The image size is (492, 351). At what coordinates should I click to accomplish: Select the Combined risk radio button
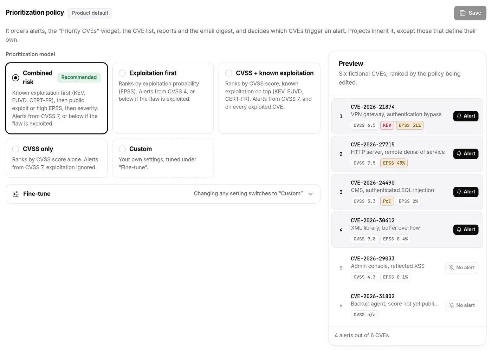pos(15,78)
